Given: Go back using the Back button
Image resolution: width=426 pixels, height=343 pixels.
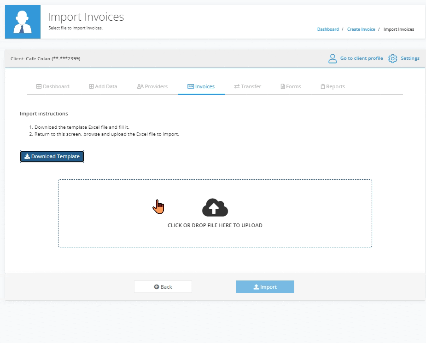Looking at the screenshot, I should [x=163, y=287].
